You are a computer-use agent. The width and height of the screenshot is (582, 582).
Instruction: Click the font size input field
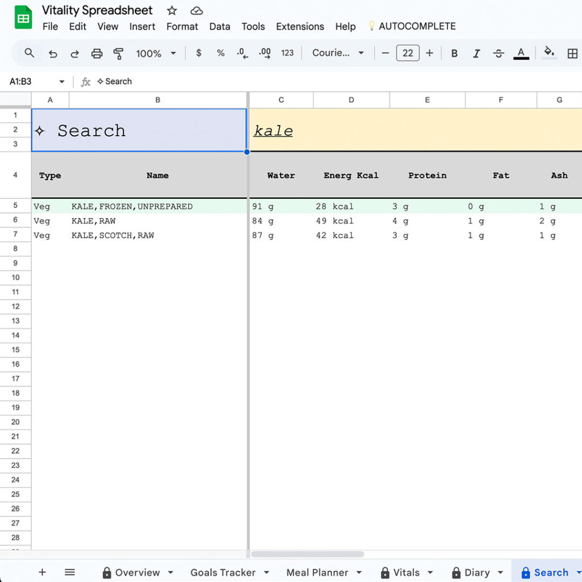click(x=408, y=53)
